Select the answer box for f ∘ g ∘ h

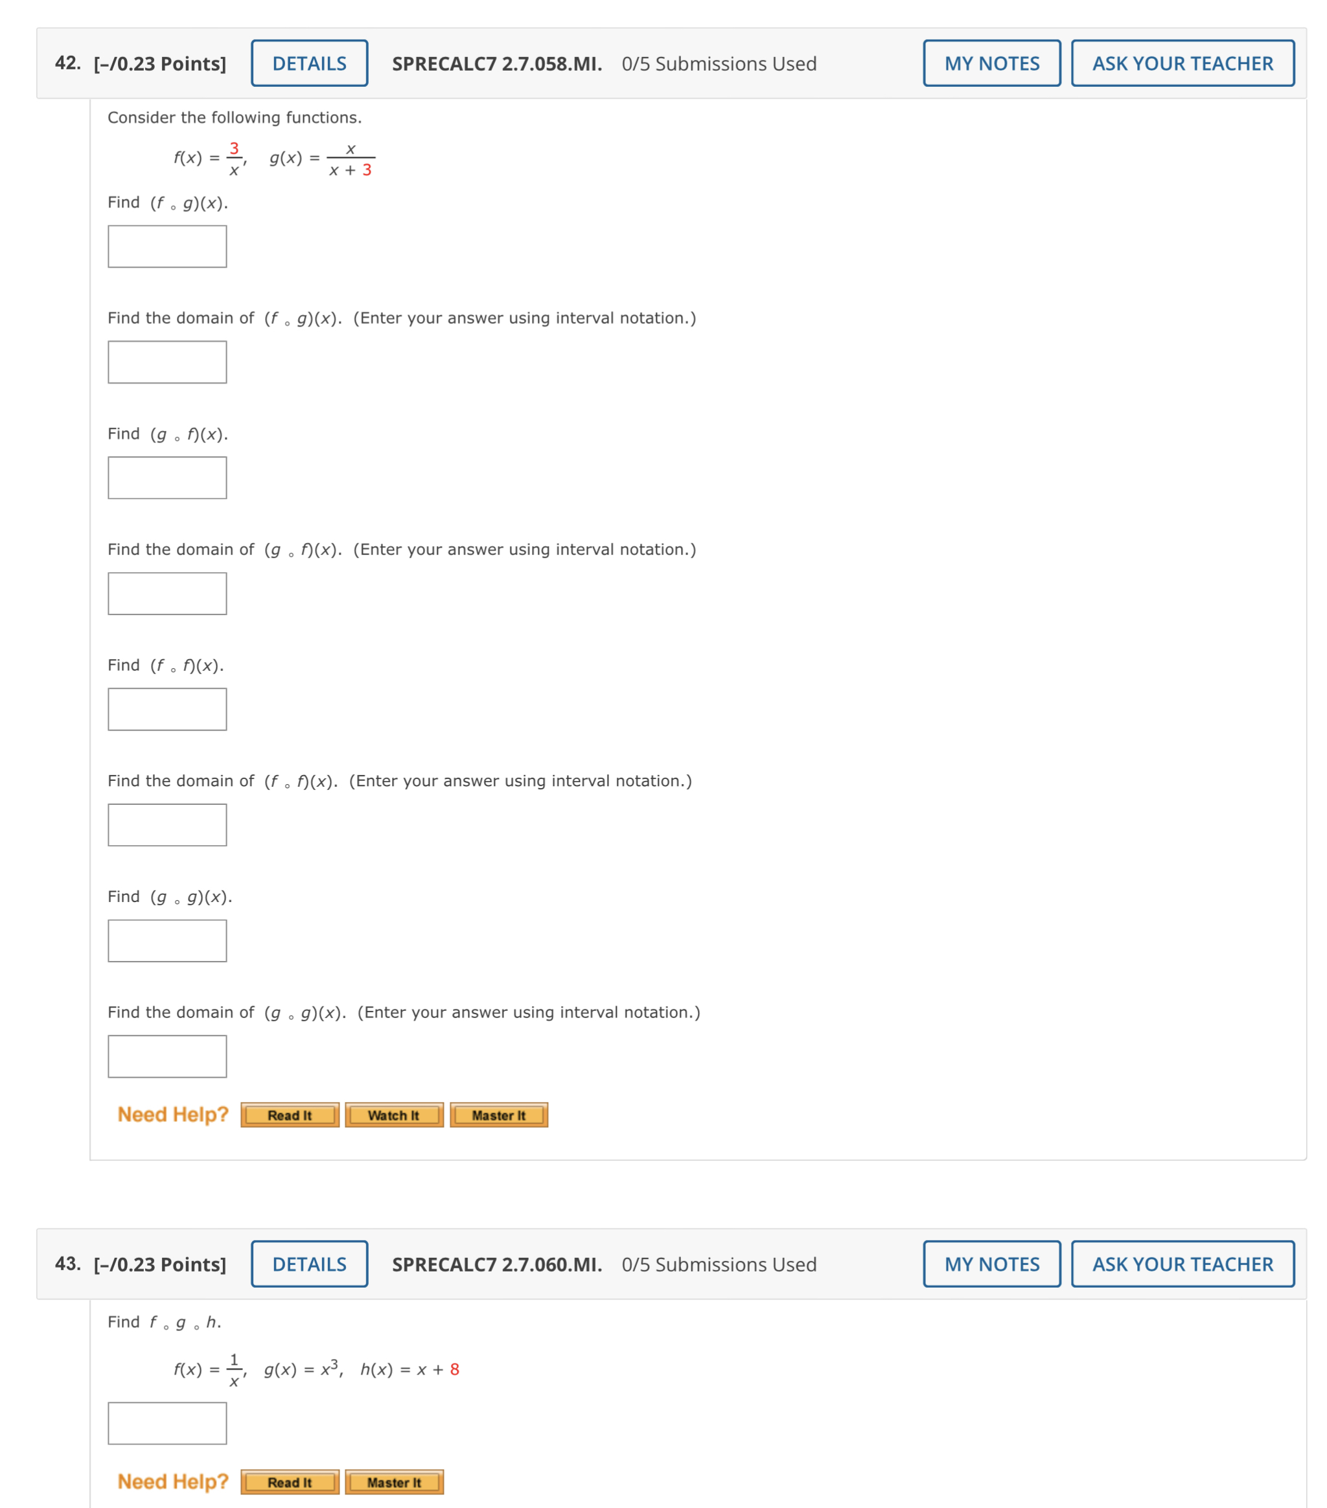click(167, 1423)
